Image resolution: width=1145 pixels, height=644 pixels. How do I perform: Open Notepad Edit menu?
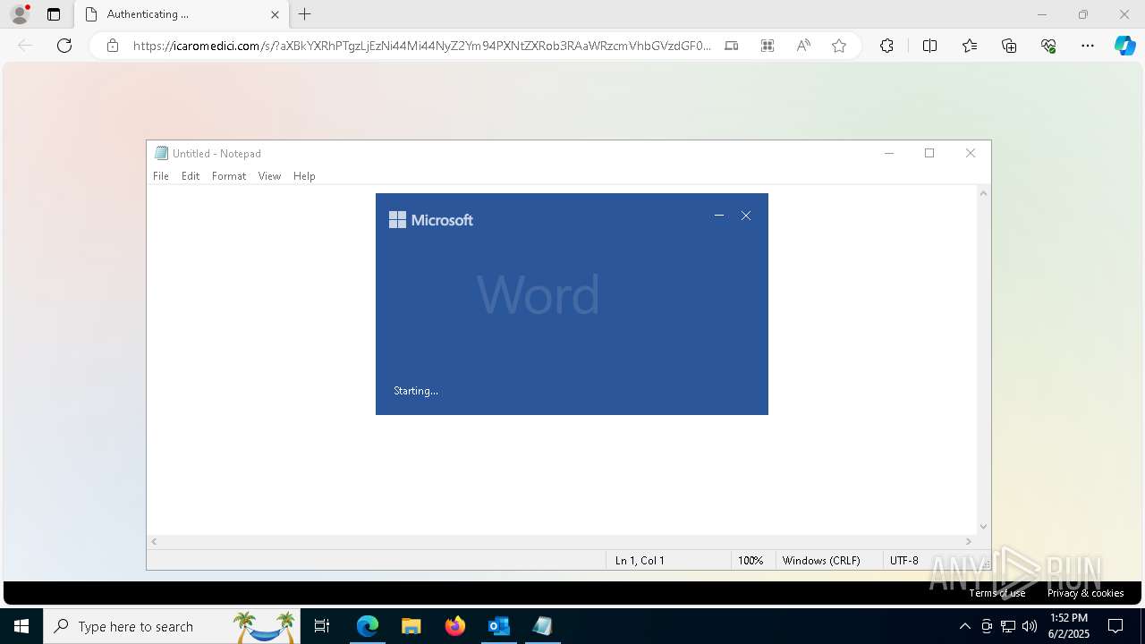pos(191,176)
